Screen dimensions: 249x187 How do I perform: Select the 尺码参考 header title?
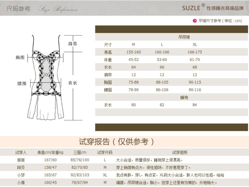18,9
